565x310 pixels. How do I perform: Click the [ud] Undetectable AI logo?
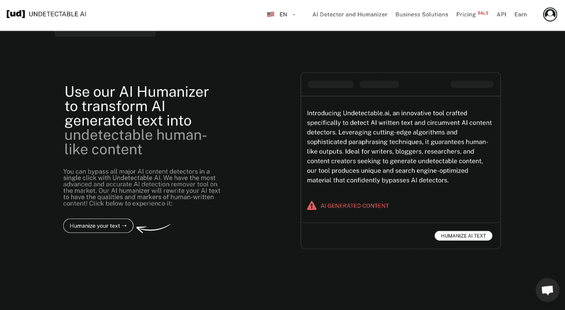tap(46, 14)
